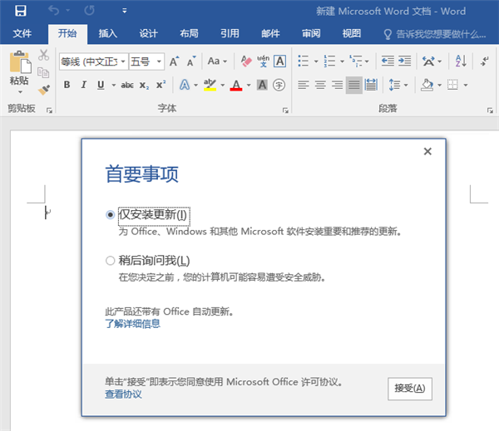Viewport: 499px width, 431px height.
Task: Open the 文件 menu tab
Action: (x=22, y=34)
